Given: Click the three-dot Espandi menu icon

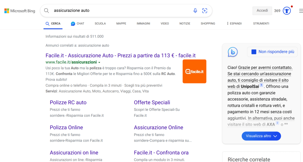Looking at the screenshot, I should tap(228, 24).
